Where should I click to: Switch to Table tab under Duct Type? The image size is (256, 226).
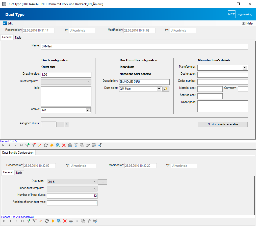pos(18,37)
